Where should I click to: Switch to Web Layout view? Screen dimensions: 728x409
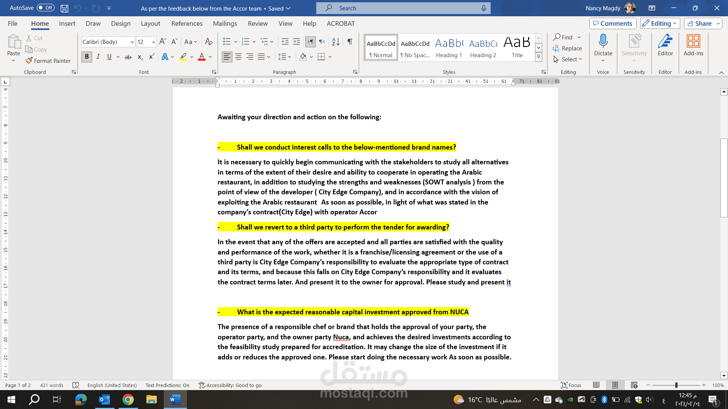click(x=634, y=385)
